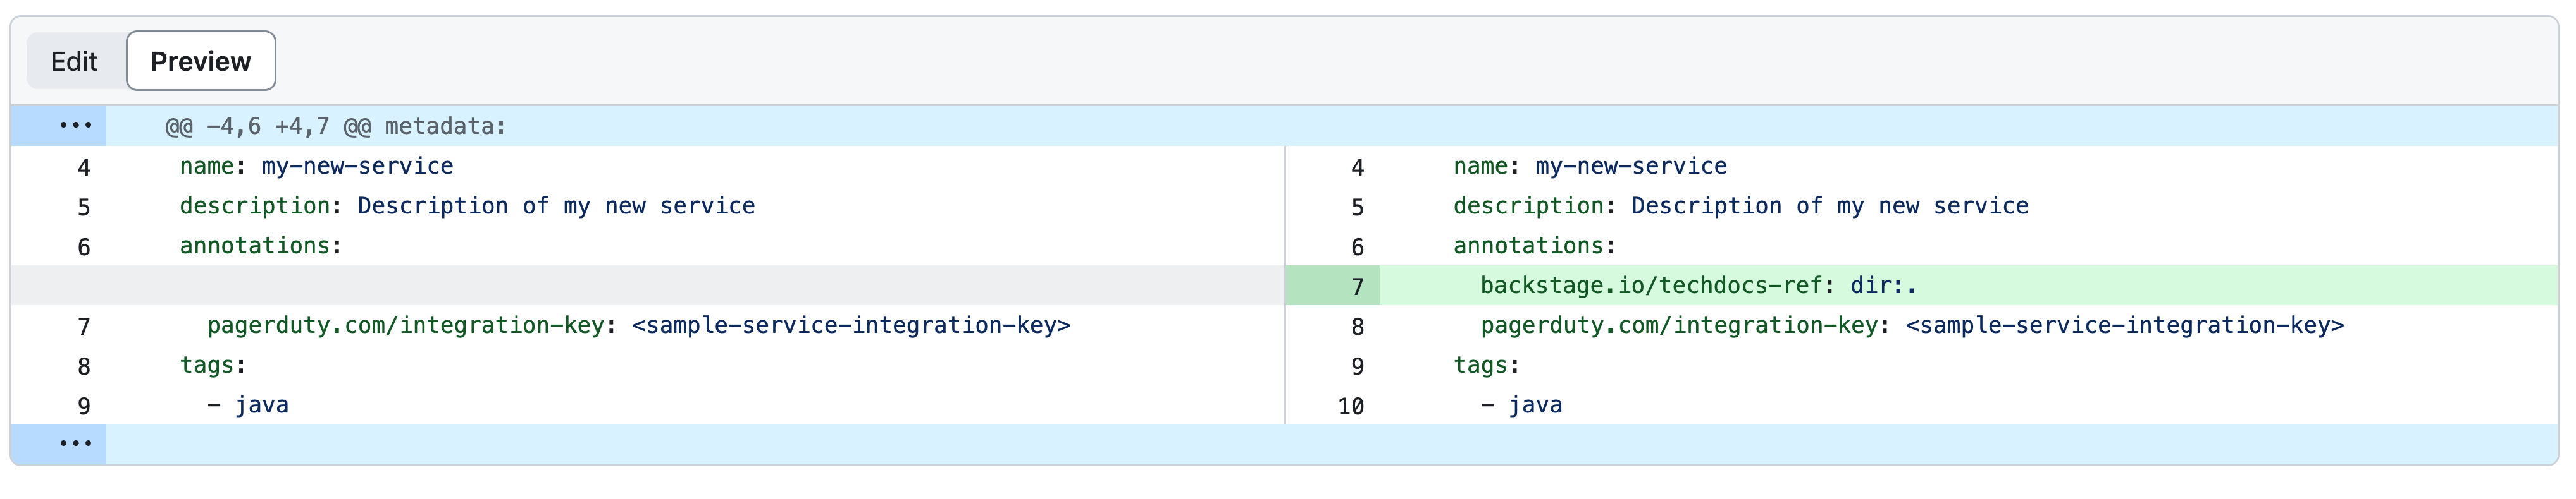Click the pagerduty.com/integration-key line in the original file
Screen dimensions: 2576x499
(638, 327)
